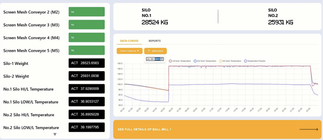Screen dimensions: 323x140
Task: Click the No.2 Silo LOW/L Temperature value
Action: [87, 127]
